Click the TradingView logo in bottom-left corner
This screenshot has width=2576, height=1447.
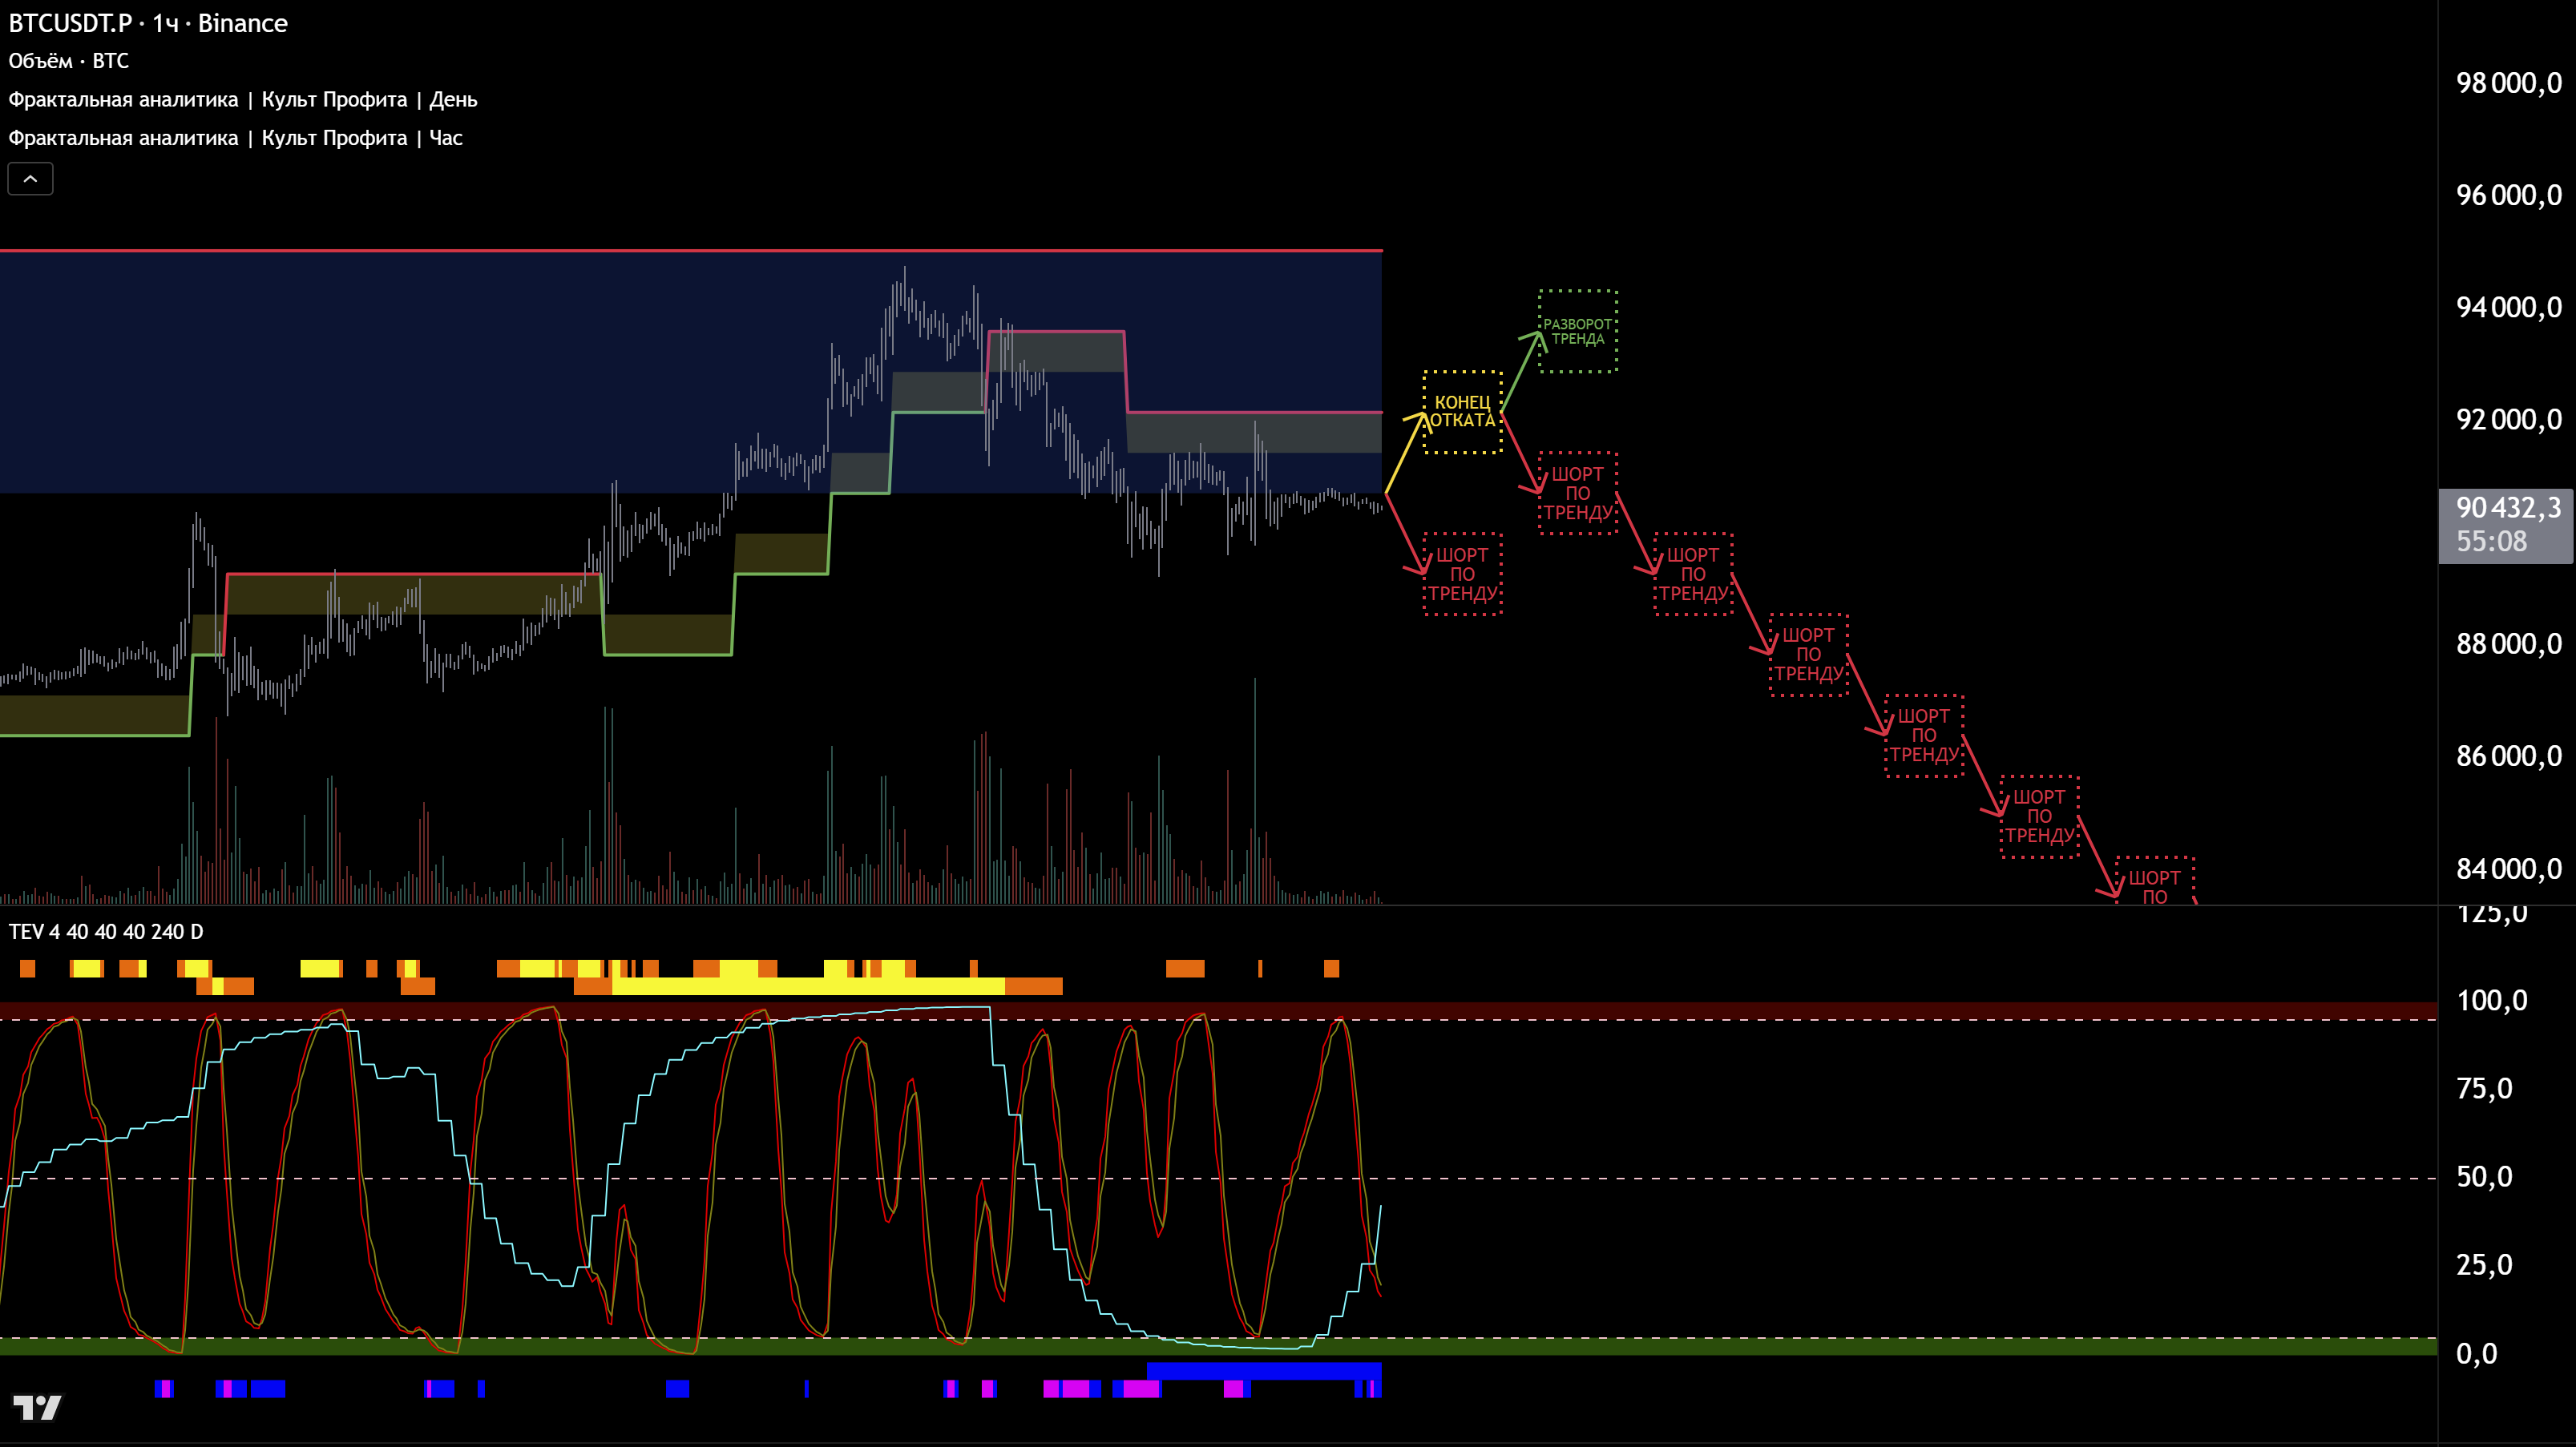point(37,1407)
